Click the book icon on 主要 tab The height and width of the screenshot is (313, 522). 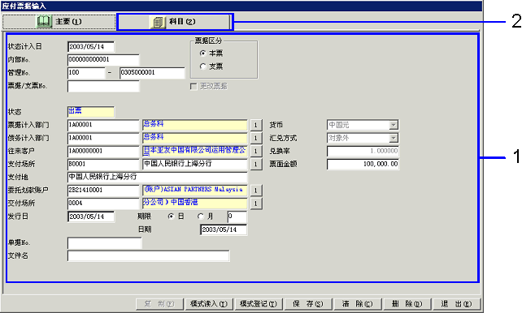click(44, 22)
